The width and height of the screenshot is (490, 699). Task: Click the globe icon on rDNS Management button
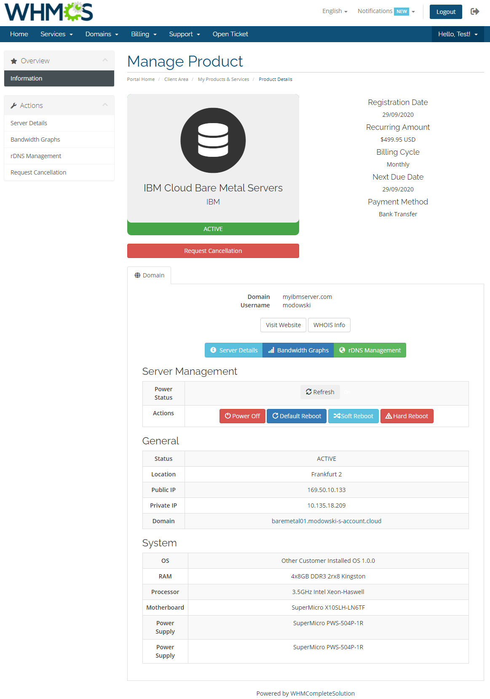[x=342, y=350]
